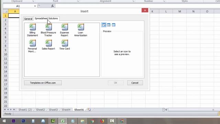Select the Time Card template

click(65, 45)
